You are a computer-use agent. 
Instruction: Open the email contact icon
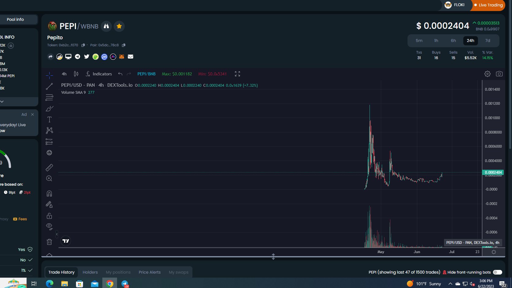(131, 57)
